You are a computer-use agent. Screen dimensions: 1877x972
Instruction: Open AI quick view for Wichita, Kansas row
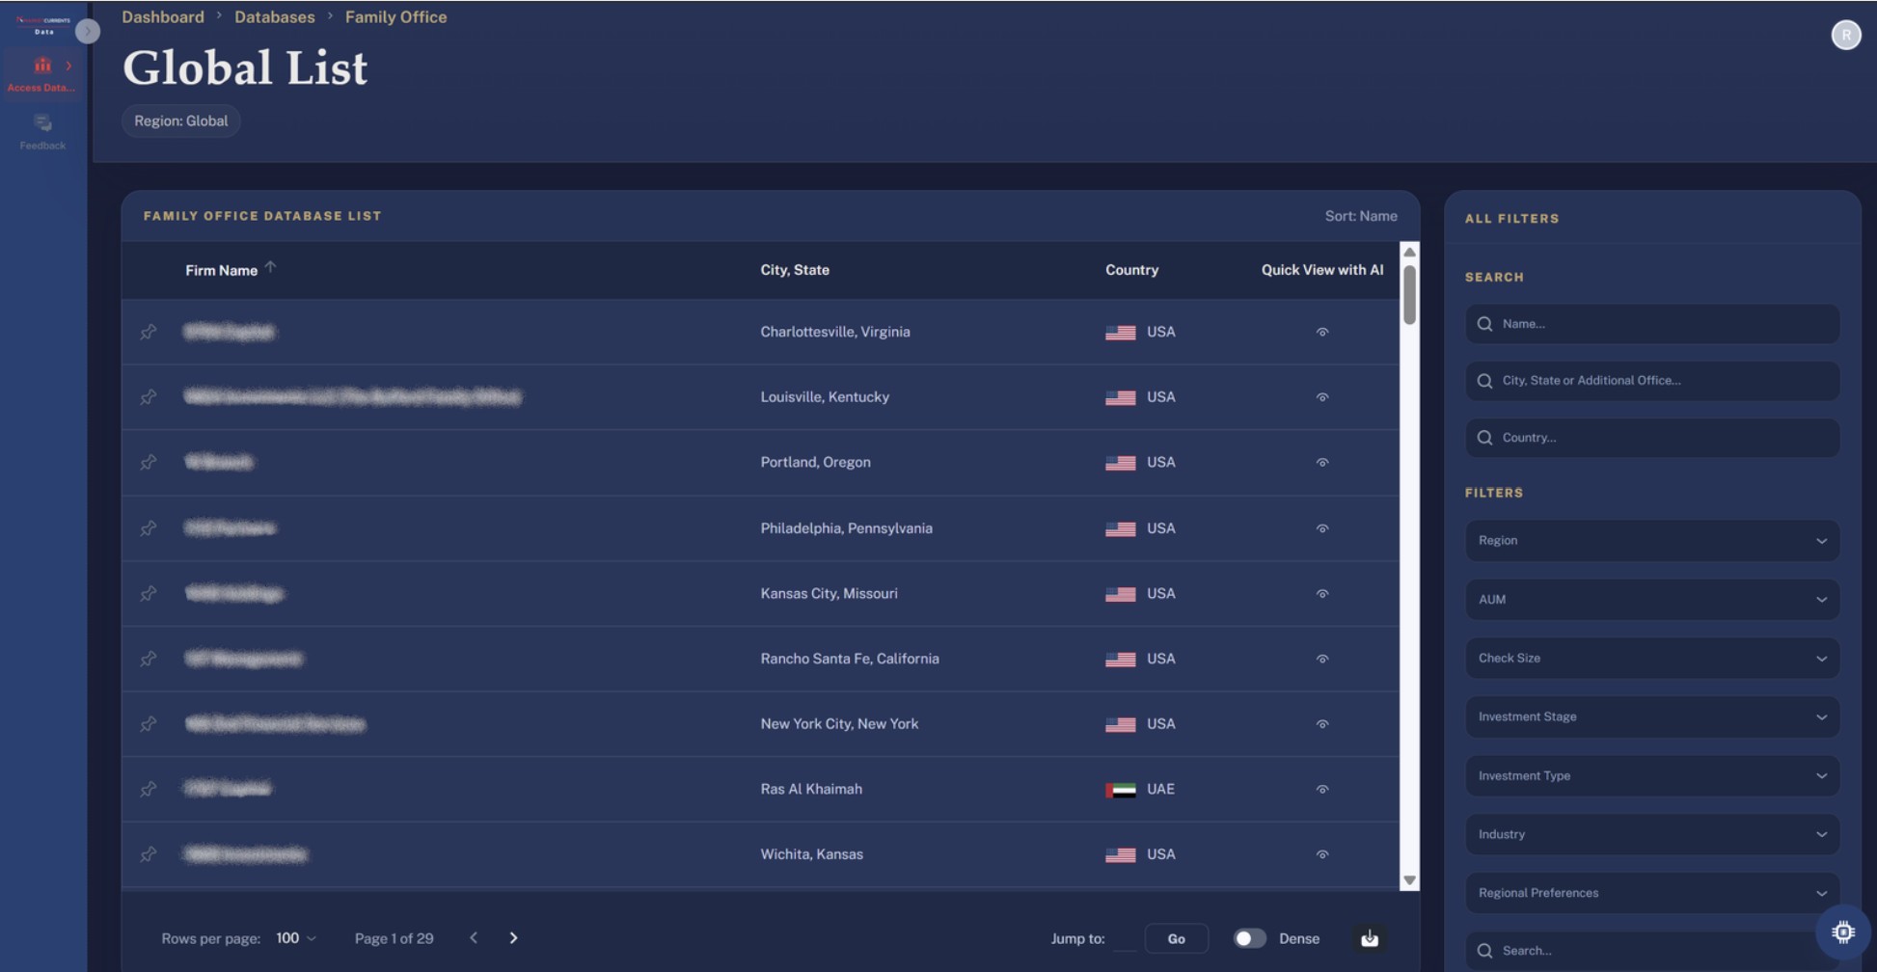tap(1321, 854)
